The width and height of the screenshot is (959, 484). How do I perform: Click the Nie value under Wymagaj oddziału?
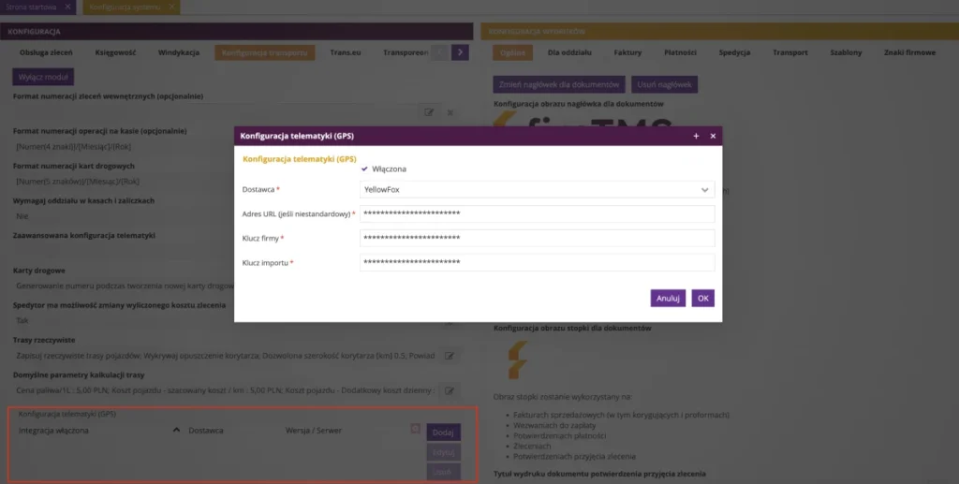click(22, 216)
